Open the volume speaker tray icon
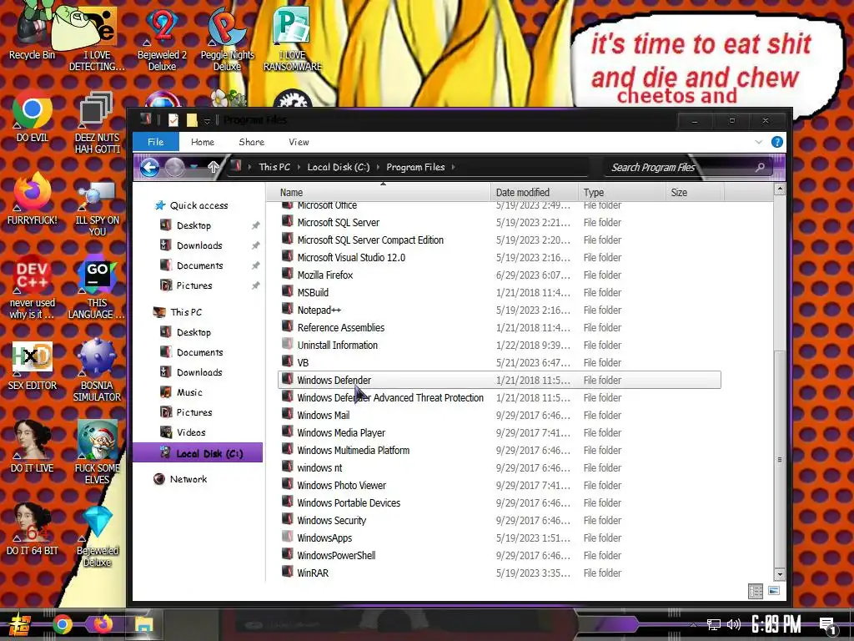Viewport: 854px width, 641px height. click(734, 624)
